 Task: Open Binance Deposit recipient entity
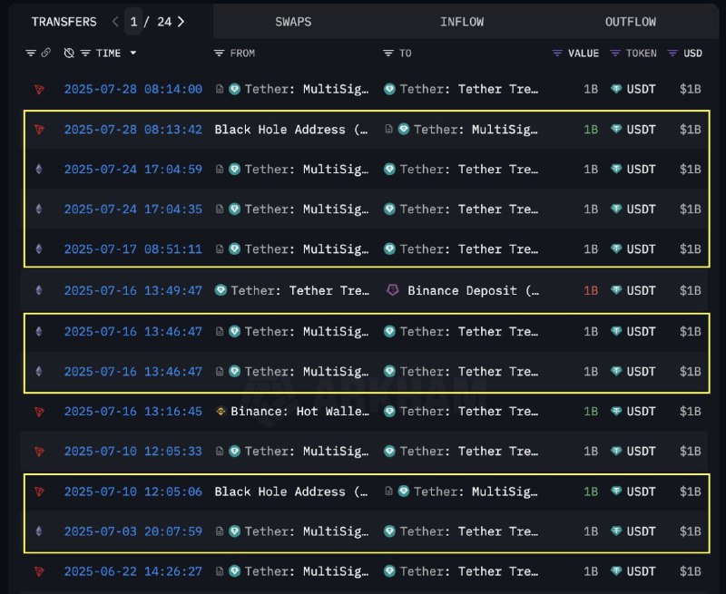click(473, 290)
